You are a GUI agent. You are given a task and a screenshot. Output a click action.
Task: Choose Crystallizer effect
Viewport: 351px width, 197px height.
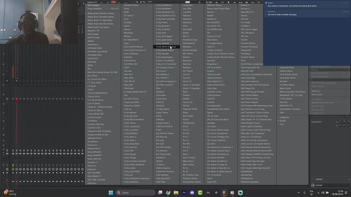point(92,121)
